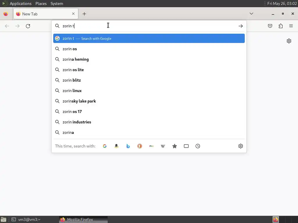Pick the 'zorina' suggestion
The height and width of the screenshot is (223, 298).
(x=149, y=132)
